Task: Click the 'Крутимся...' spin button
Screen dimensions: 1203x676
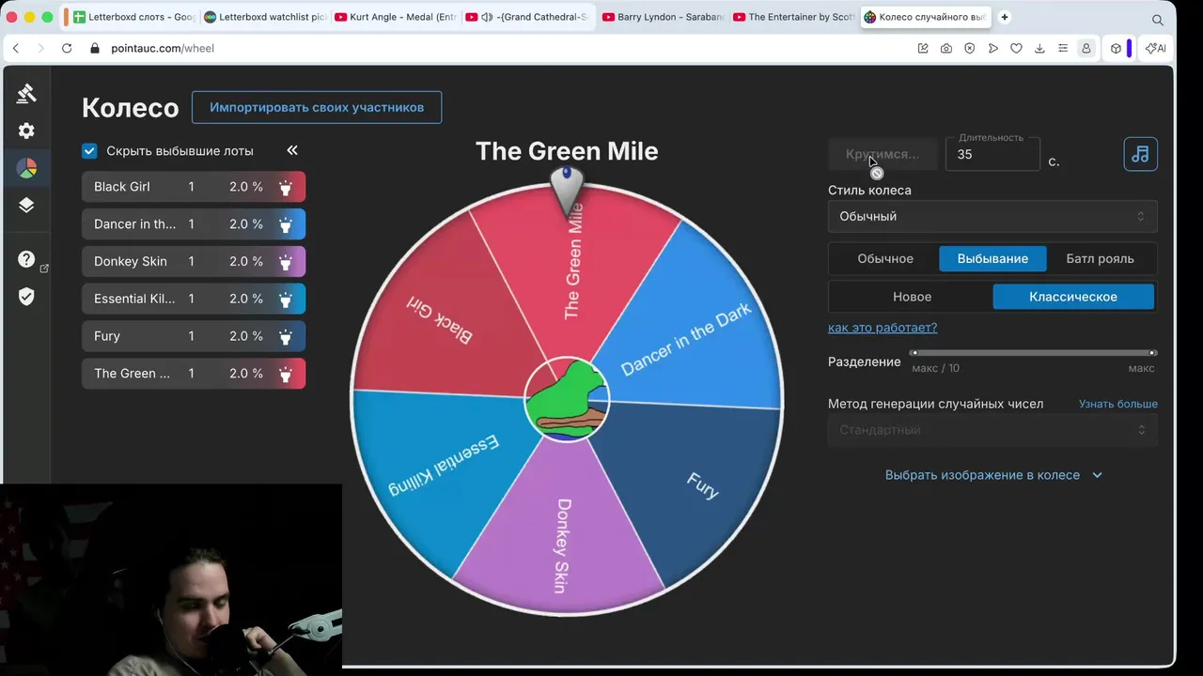Action: 883,154
